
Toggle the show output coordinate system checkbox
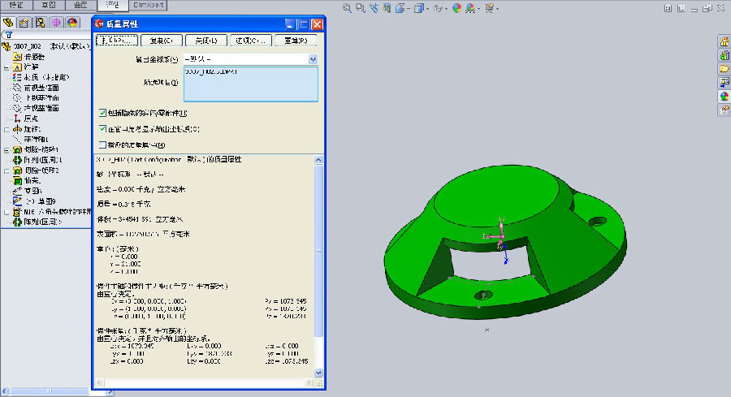pyautogui.click(x=102, y=128)
